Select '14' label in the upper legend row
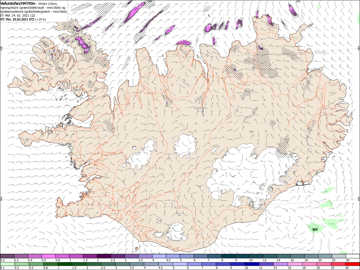 (x=278, y=260)
